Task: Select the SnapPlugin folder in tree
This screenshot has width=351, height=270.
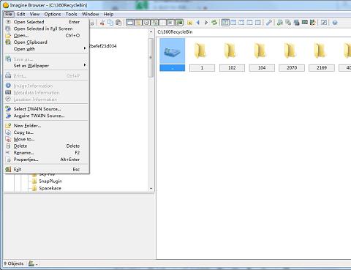Action: (x=50, y=181)
